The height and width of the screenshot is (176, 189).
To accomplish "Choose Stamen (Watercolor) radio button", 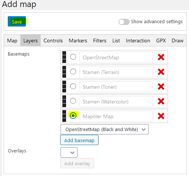I will click(x=73, y=101).
